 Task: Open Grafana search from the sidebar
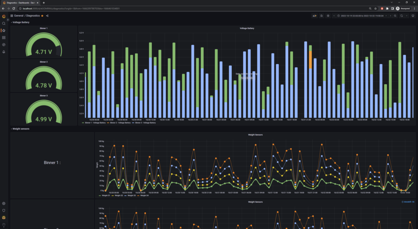pyautogui.click(x=4, y=23)
